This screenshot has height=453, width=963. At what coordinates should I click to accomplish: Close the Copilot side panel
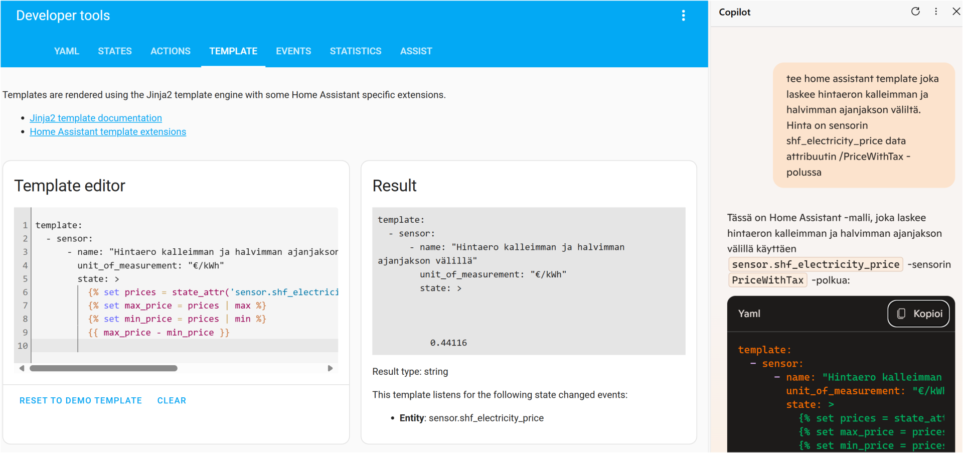pyautogui.click(x=956, y=12)
